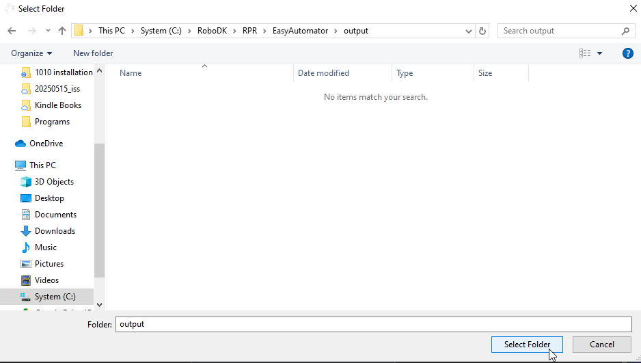Click the RoboDK breadcrumb in address bar

219,31
